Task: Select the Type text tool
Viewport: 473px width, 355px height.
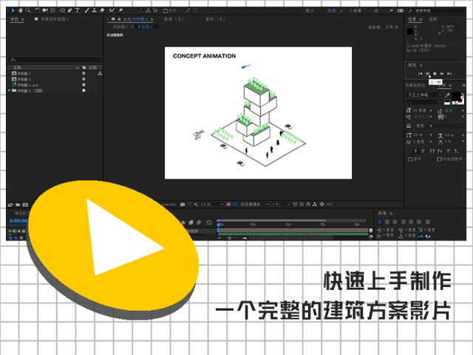Action: pyautogui.click(x=78, y=10)
